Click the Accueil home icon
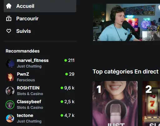160x126 pixels. pos(9,6)
